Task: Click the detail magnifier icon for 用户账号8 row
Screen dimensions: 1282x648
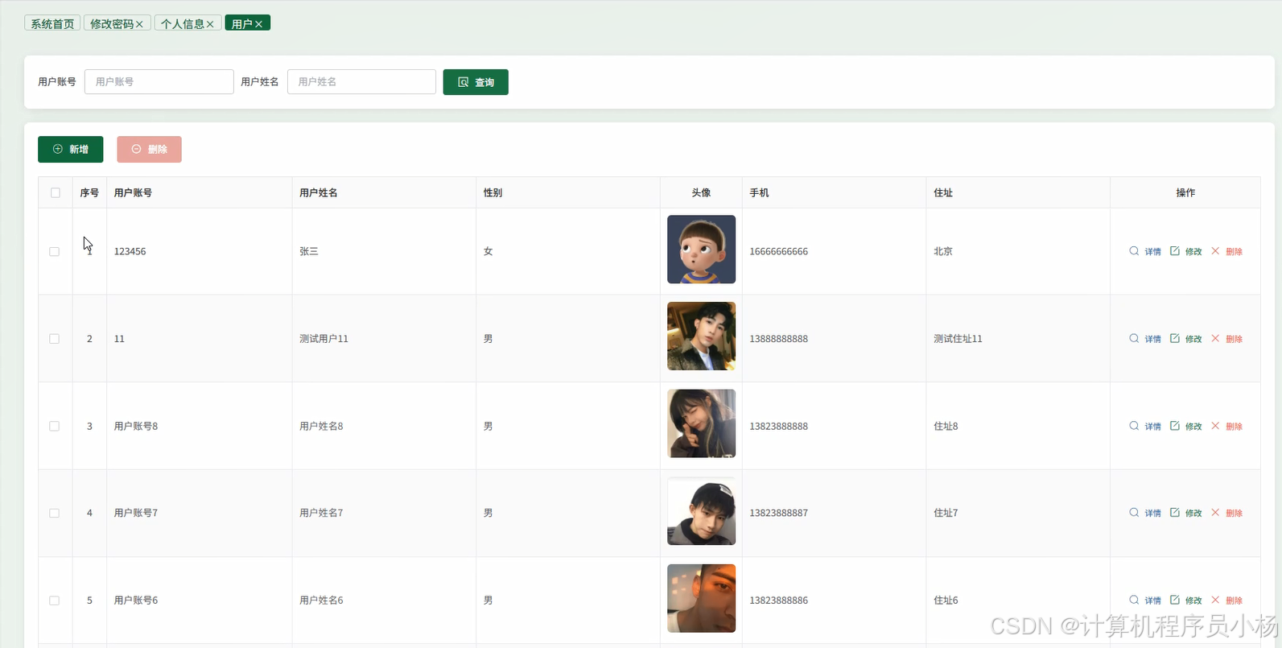Action: click(x=1134, y=426)
